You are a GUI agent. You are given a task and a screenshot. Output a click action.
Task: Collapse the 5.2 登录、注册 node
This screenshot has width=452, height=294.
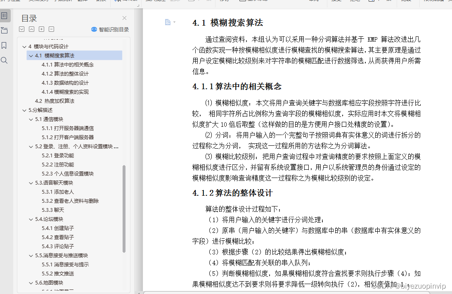tap(31, 147)
